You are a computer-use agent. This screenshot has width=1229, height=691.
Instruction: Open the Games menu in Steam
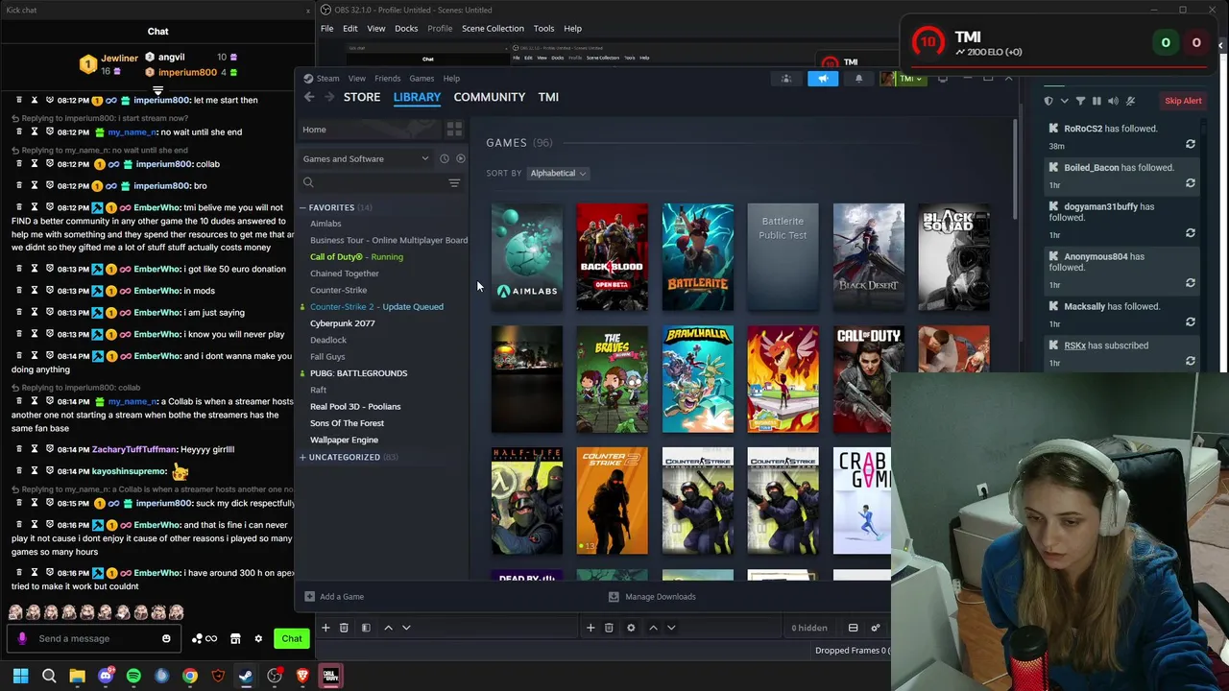tap(422, 79)
